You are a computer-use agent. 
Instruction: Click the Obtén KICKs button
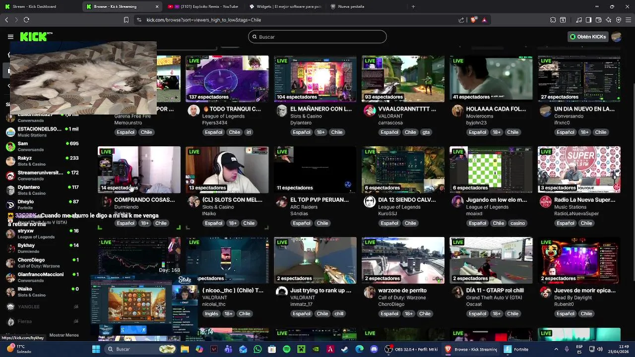click(588, 37)
